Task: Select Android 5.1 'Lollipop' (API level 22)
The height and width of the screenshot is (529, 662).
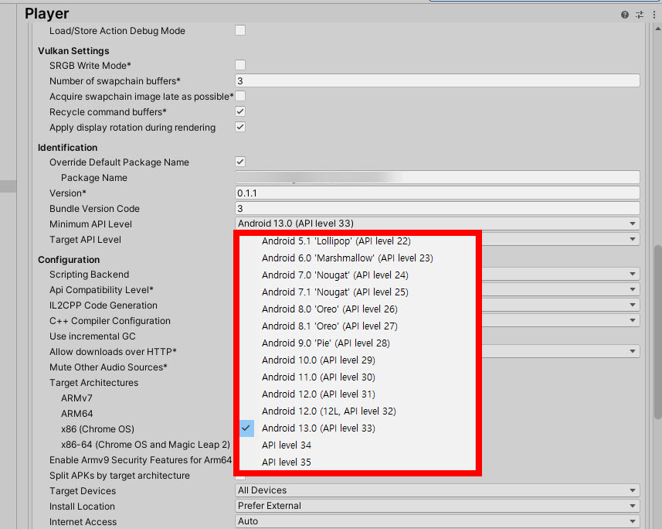Action: (357, 241)
